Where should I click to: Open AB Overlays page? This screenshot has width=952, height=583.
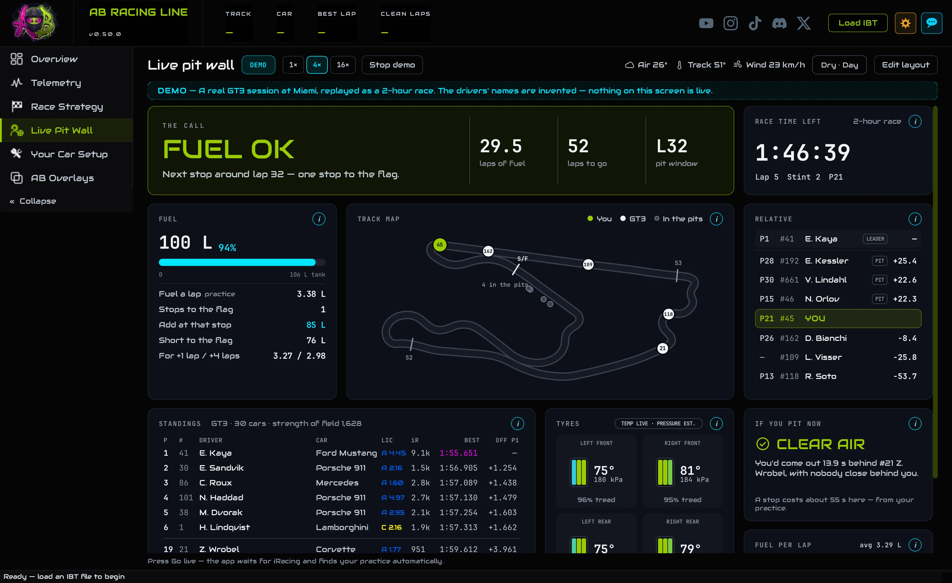pyautogui.click(x=66, y=178)
